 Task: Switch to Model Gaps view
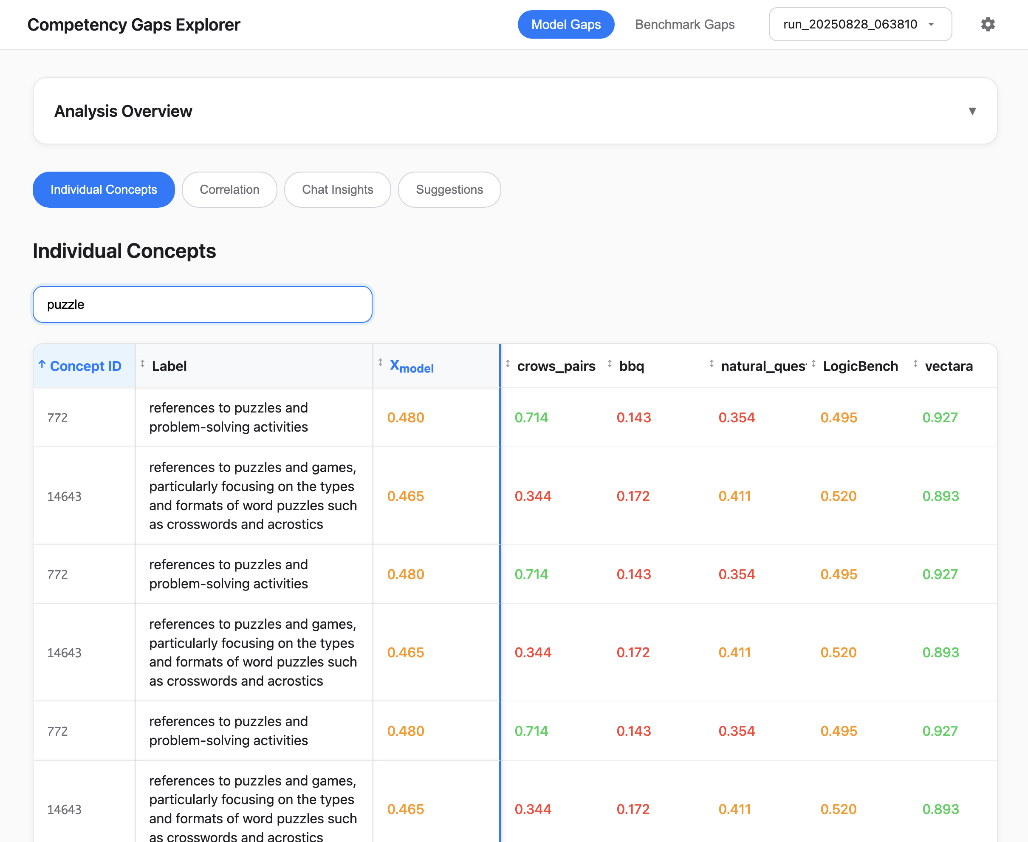coord(565,24)
